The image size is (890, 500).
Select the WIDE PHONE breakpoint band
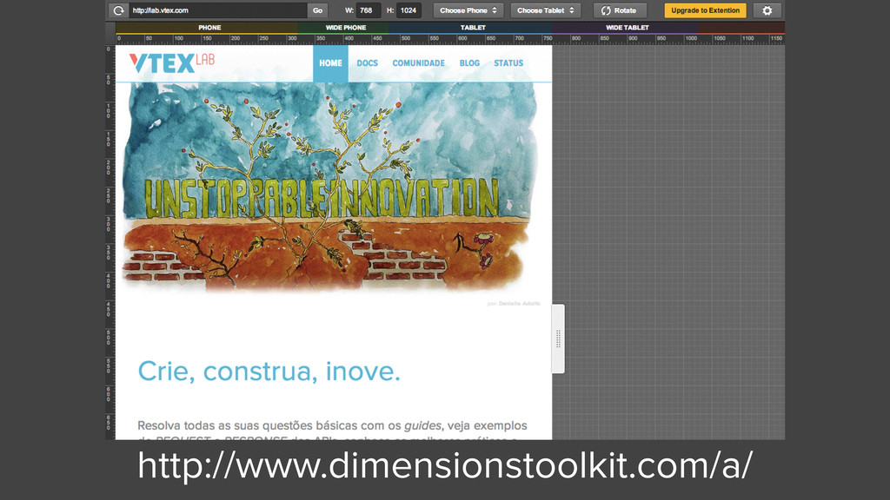[x=343, y=27]
